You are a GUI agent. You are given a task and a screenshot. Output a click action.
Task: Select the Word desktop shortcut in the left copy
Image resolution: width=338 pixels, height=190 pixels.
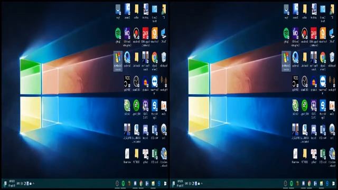154,130
